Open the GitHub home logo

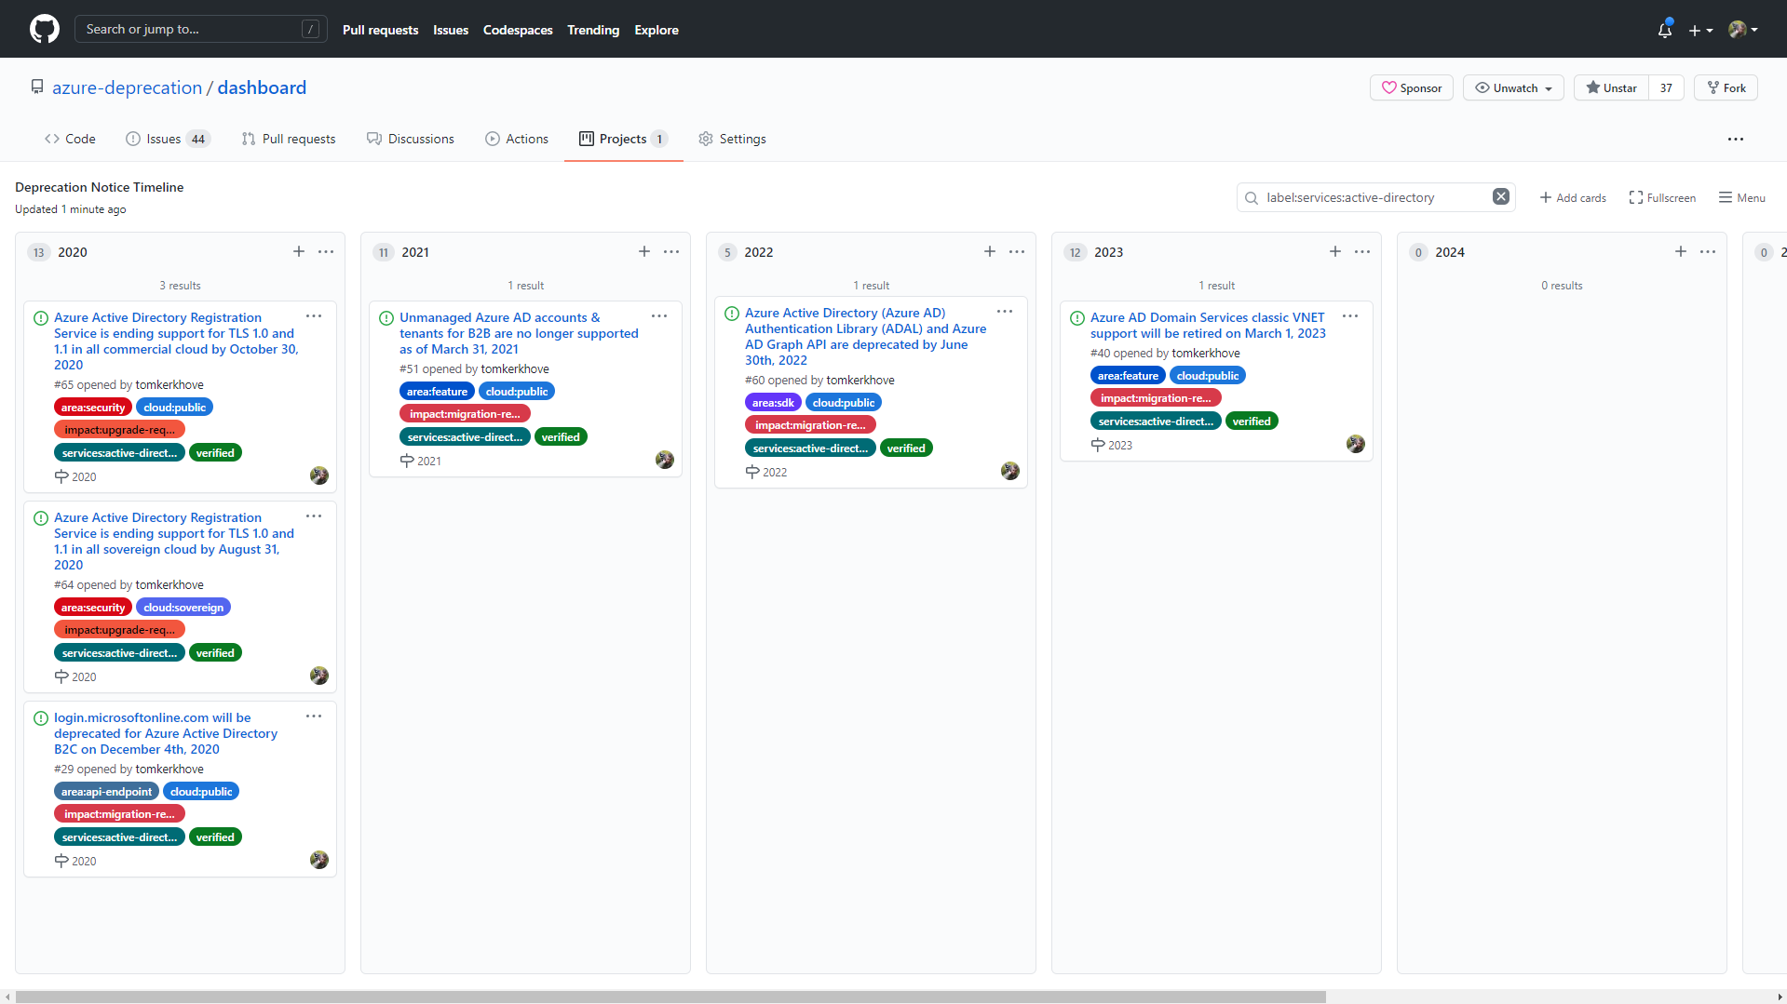(x=45, y=29)
